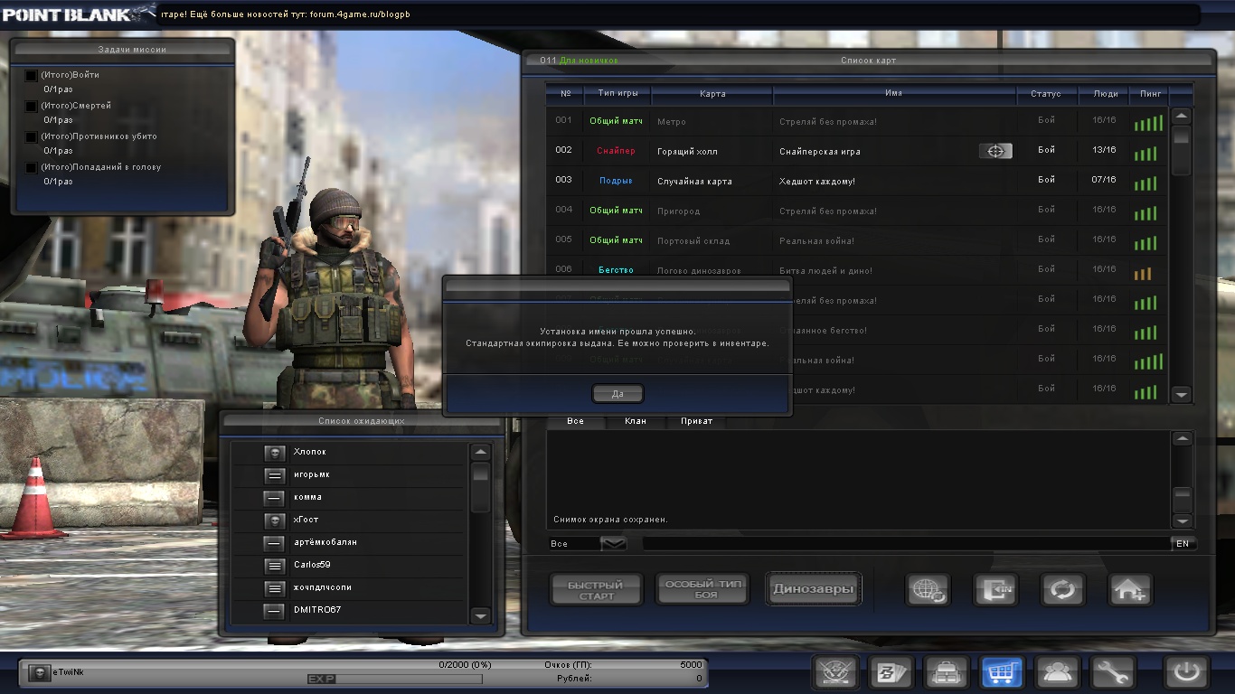The width and height of the screenshot is (1235, 694).
Task: Select room 001 Метро row
Action: point(855,121)
